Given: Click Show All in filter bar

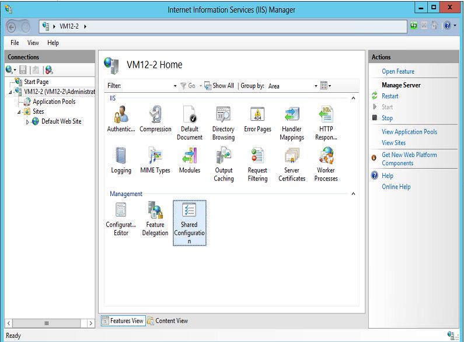Looking at the screenshot, I should (219, 86).
